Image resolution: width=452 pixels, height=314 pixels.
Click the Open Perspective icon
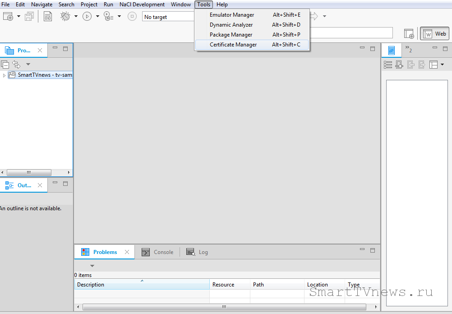click(x=409, y=33)
